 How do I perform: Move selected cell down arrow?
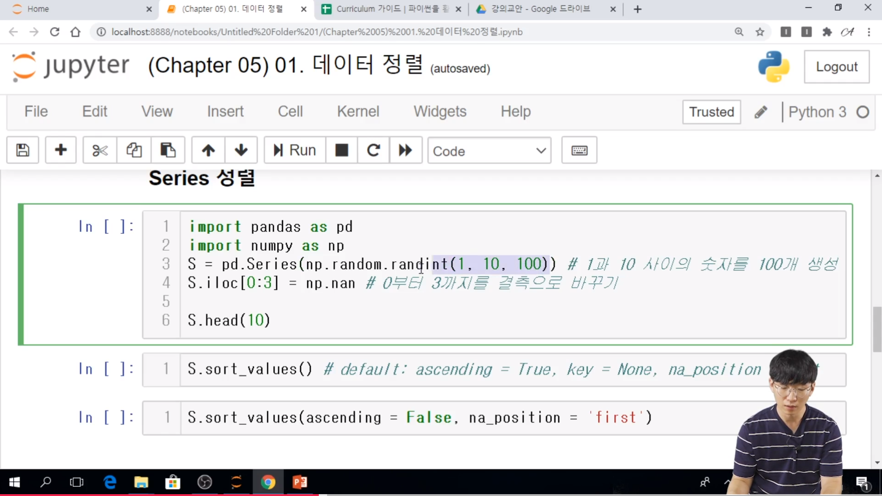click(241, 150)
